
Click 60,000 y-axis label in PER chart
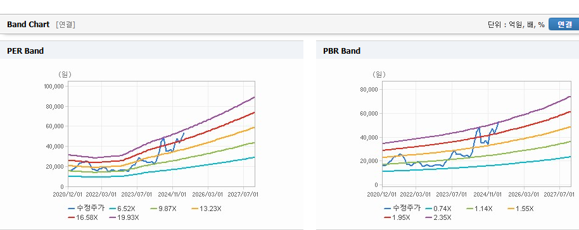click(x=55, y=126)
